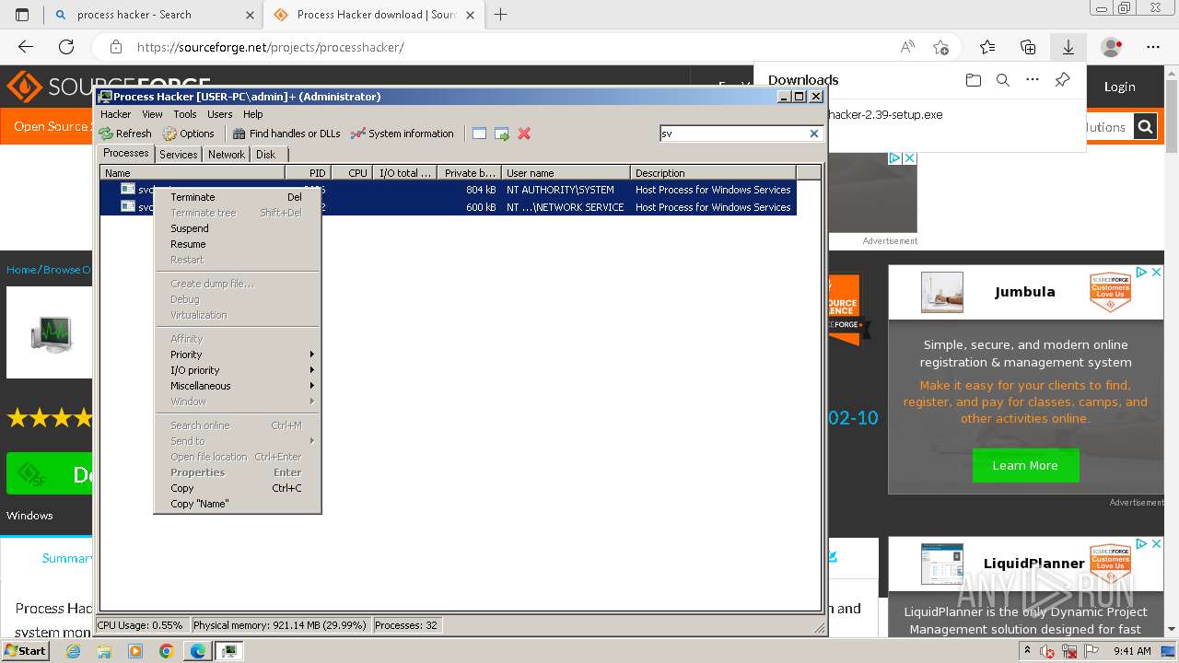This screenshot has width=1179, height=663.
Task: Switch to the Disk tab
Action: point(265,155)
